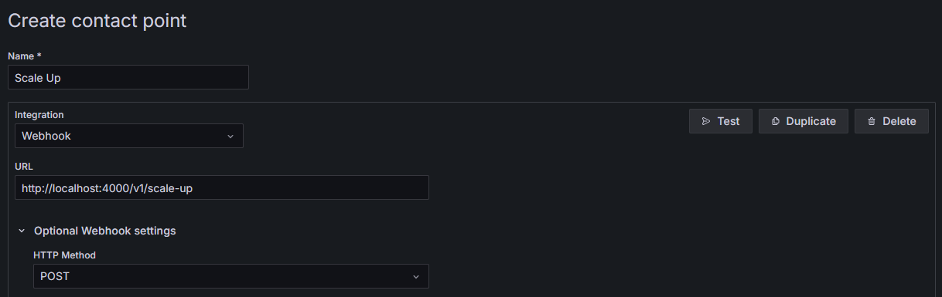The image size is (942, 297).
Task: Click the chevron arrow in Integration select
Action: click(230, 137)
